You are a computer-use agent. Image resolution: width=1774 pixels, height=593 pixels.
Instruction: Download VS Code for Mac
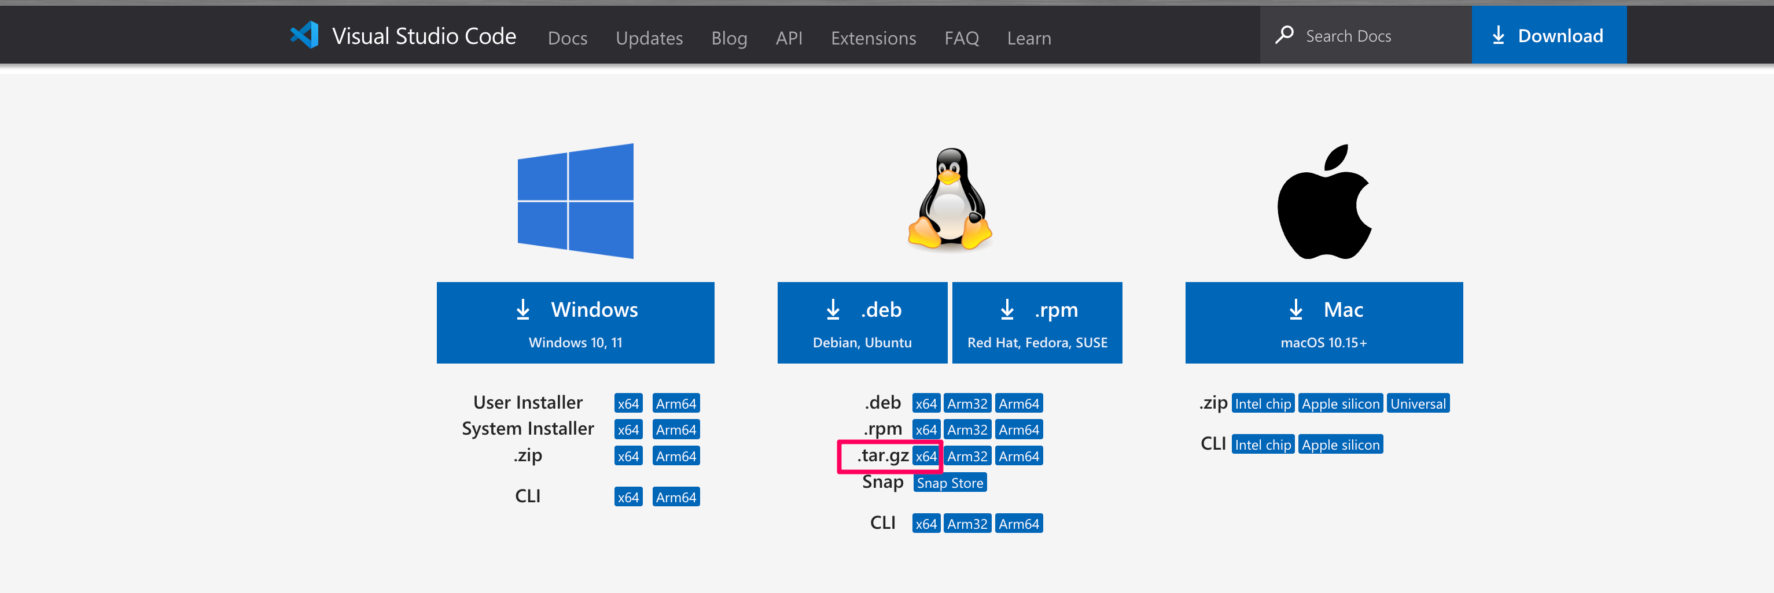1324,323
